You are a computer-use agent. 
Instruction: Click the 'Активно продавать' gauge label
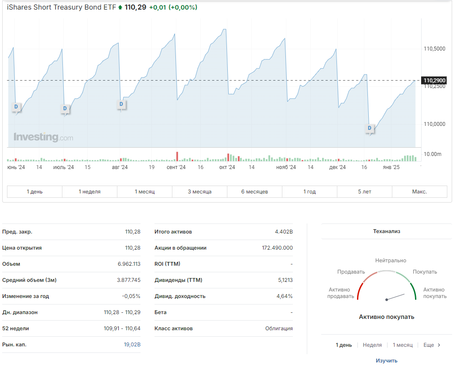(340, 293)
